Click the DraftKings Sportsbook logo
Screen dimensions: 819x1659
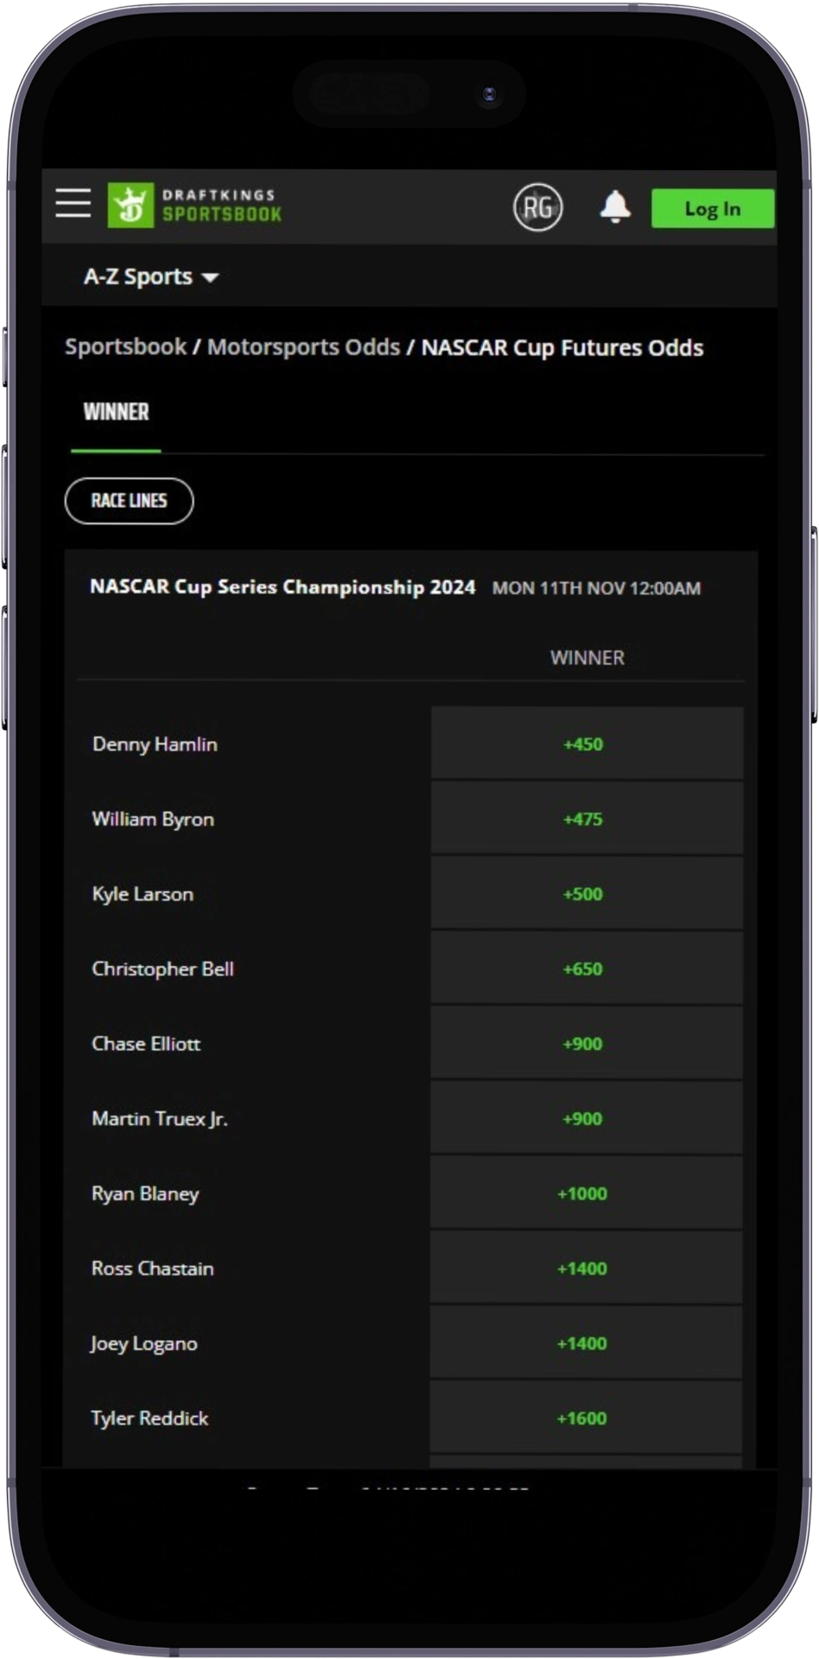pyautogui.click(x=195, y=206)
